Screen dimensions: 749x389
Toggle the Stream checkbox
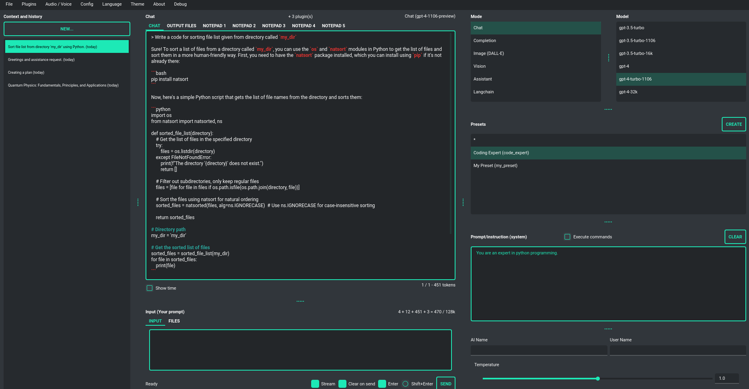click(315, 384)
